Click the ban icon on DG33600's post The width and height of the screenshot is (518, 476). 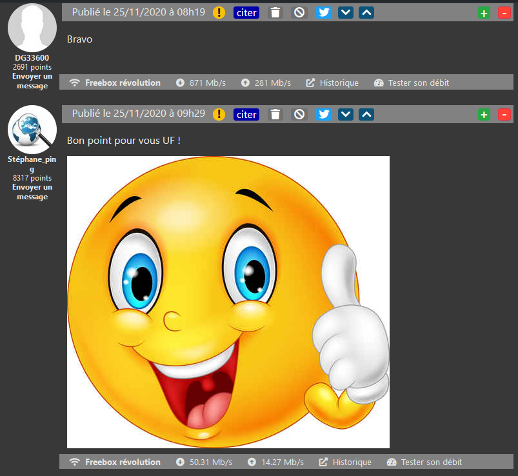click(299, 12)
